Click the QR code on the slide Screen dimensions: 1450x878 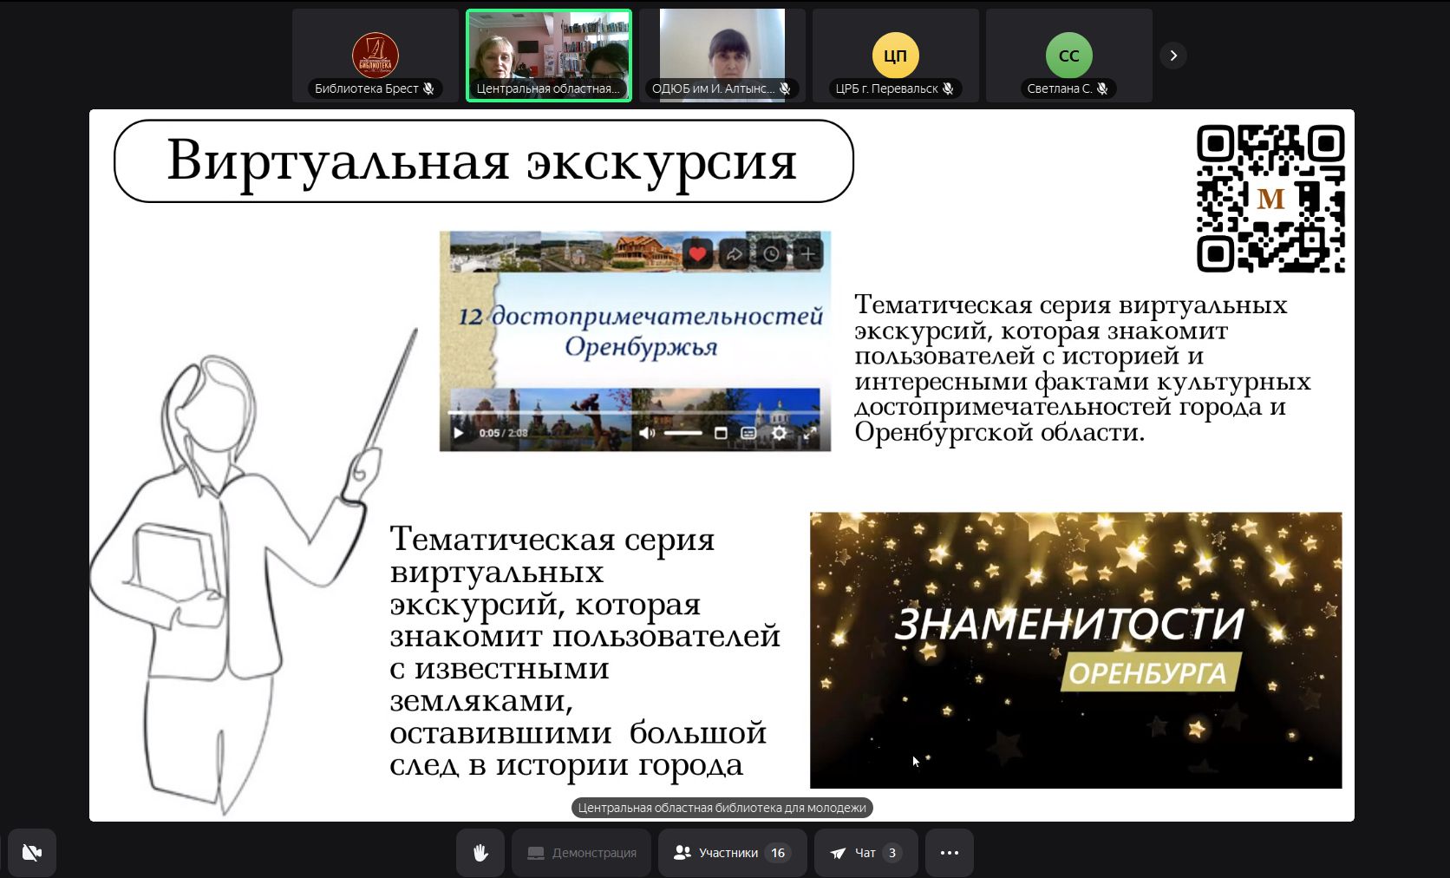tap(1270, 199)
